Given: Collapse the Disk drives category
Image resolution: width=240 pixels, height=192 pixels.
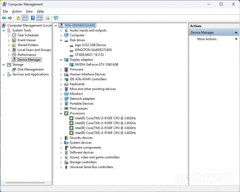Looking at the screenshot, I should pyautogui.click(x=61, y=40).
